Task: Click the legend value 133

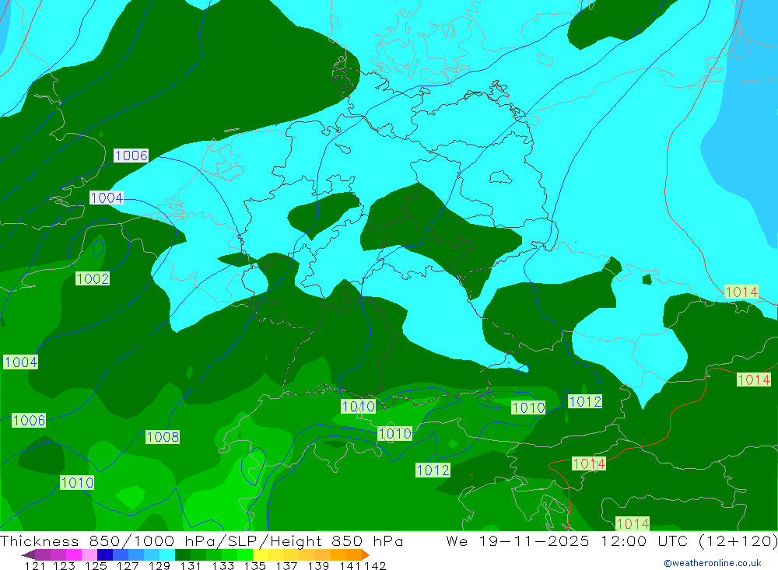Action: [x=223, y=566]
